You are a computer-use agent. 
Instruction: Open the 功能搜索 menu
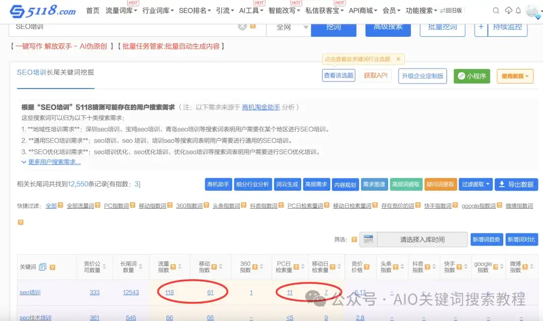pos(421,11)
